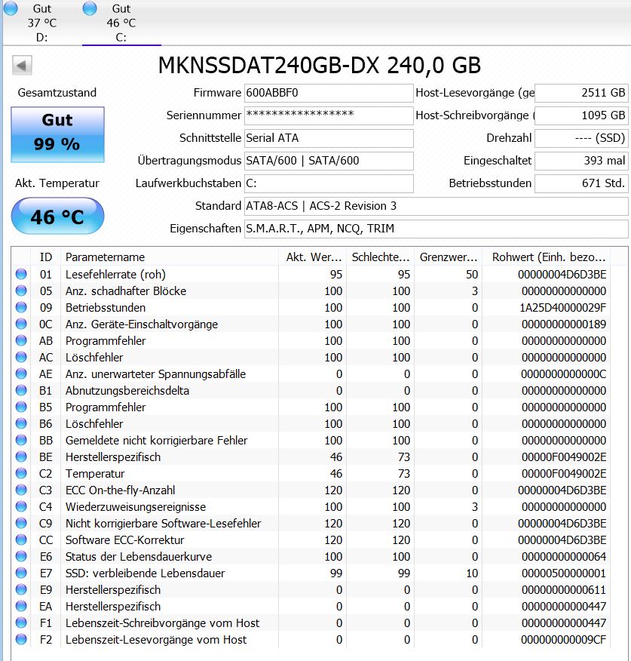Click the Standard field ATA8-ACS
The height and width of the screenshot is (661, 631).
[x=436, y=206]
